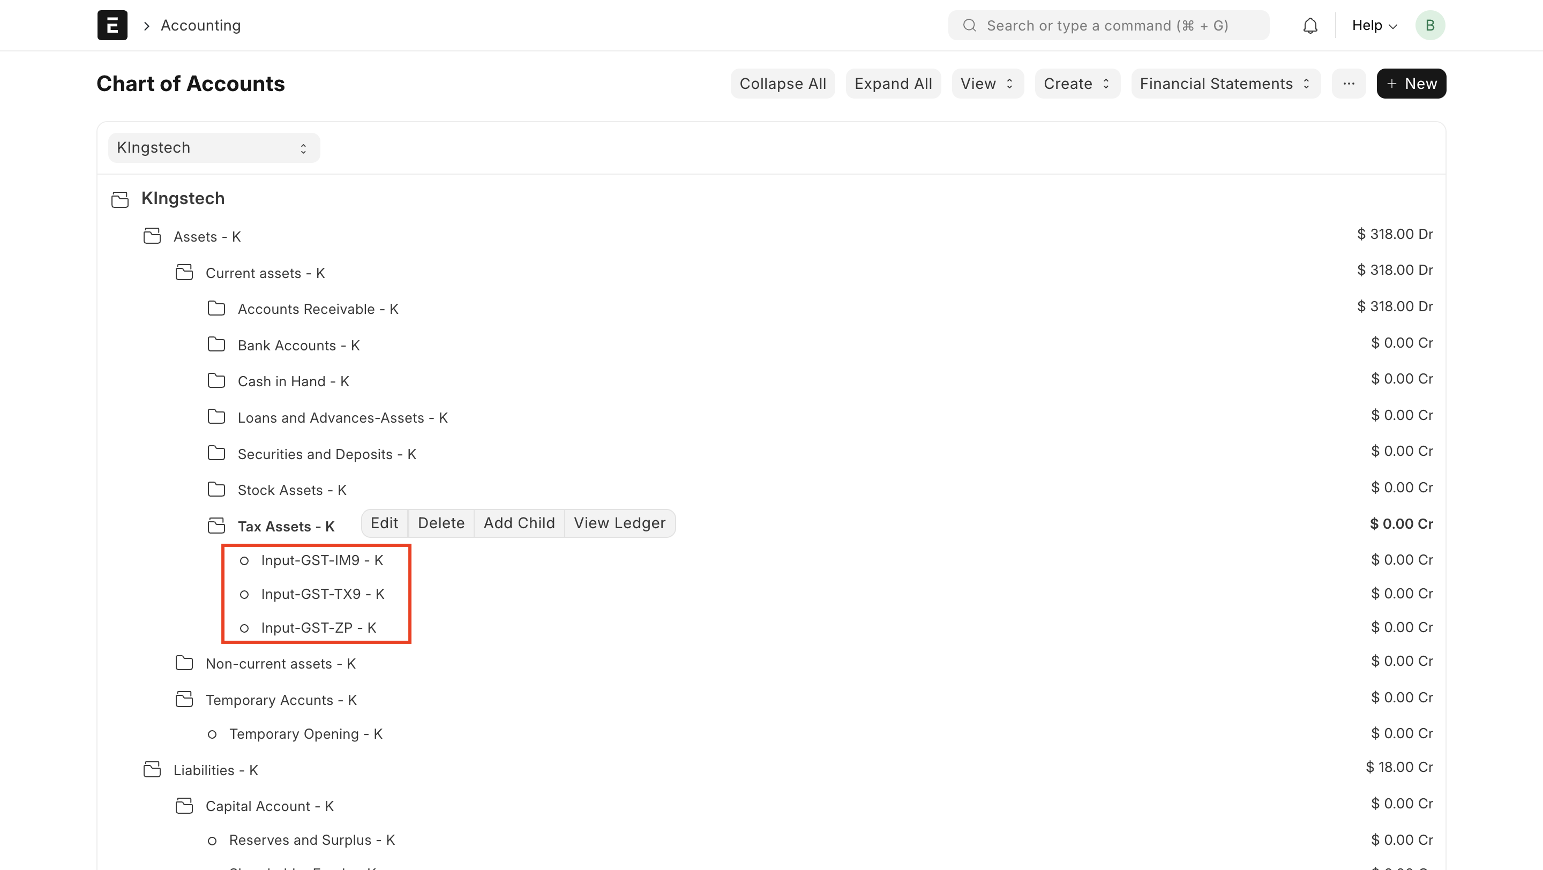This screenshot has height=870, width=1543.
Task: Click the View Ledger button
Action: [619, 523]
